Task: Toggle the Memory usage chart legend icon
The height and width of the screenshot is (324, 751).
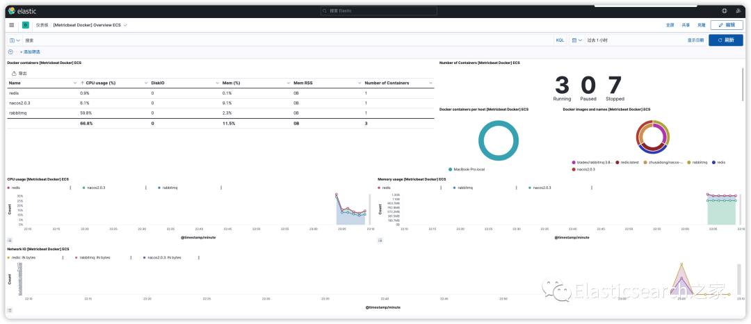Action: [380, 241]
